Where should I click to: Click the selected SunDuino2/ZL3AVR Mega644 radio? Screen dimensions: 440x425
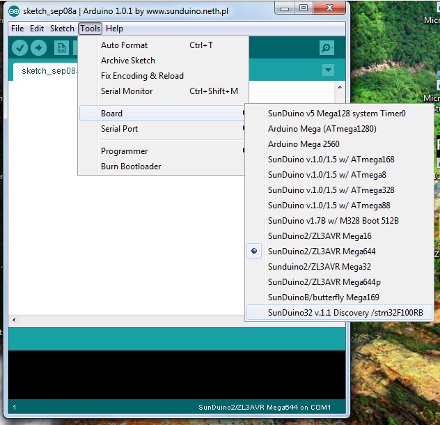point(254,251)
